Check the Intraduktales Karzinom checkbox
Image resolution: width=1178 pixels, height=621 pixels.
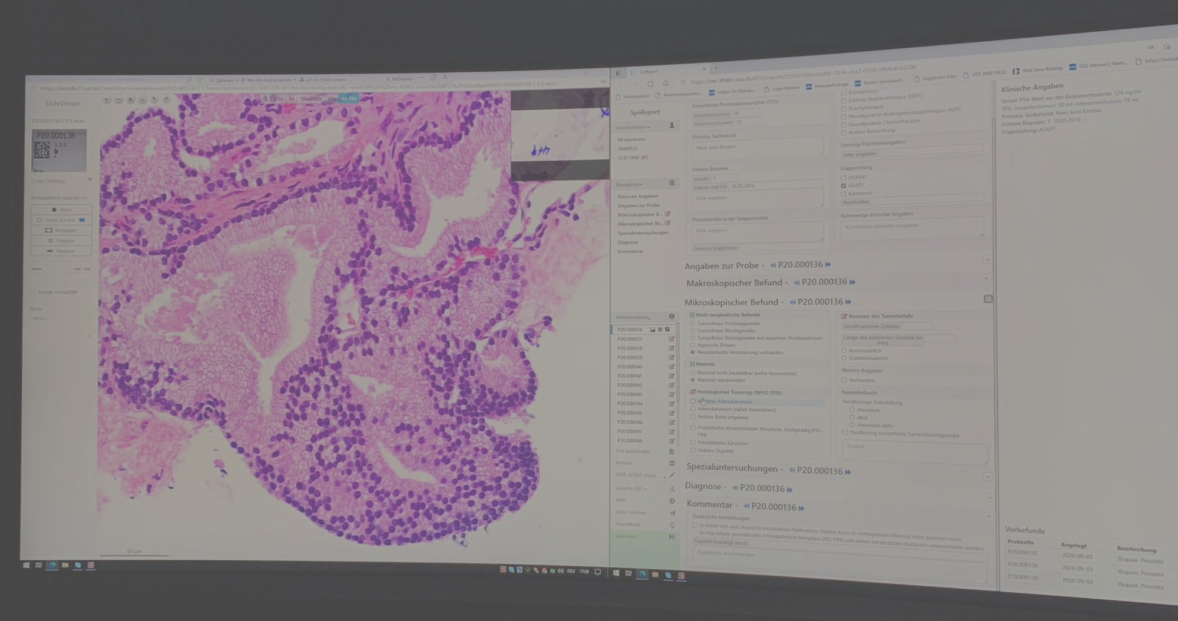click(693, 442)
